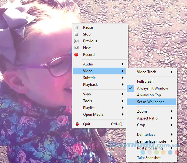Image resolution: width=187 pixels, height=163 pixels.
Task: Click the arrow beside Playlist
Action: pos(123,108)
